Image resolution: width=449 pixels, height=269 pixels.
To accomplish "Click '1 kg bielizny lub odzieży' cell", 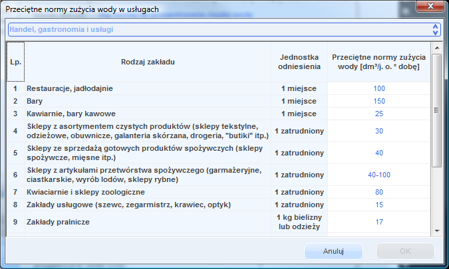I will pos(299,222).
